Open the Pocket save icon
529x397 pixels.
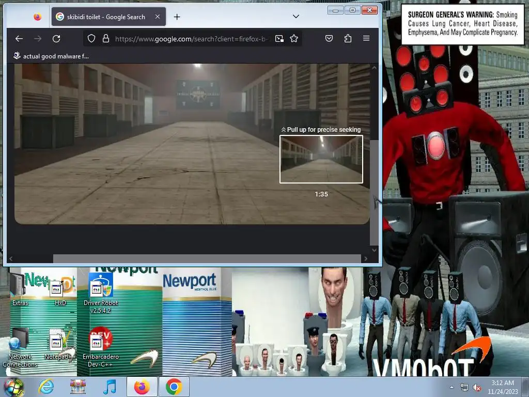point(329,38)
